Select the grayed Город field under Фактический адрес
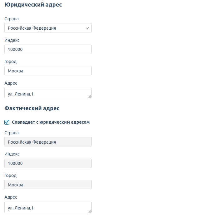 click(x=48, y=185)
